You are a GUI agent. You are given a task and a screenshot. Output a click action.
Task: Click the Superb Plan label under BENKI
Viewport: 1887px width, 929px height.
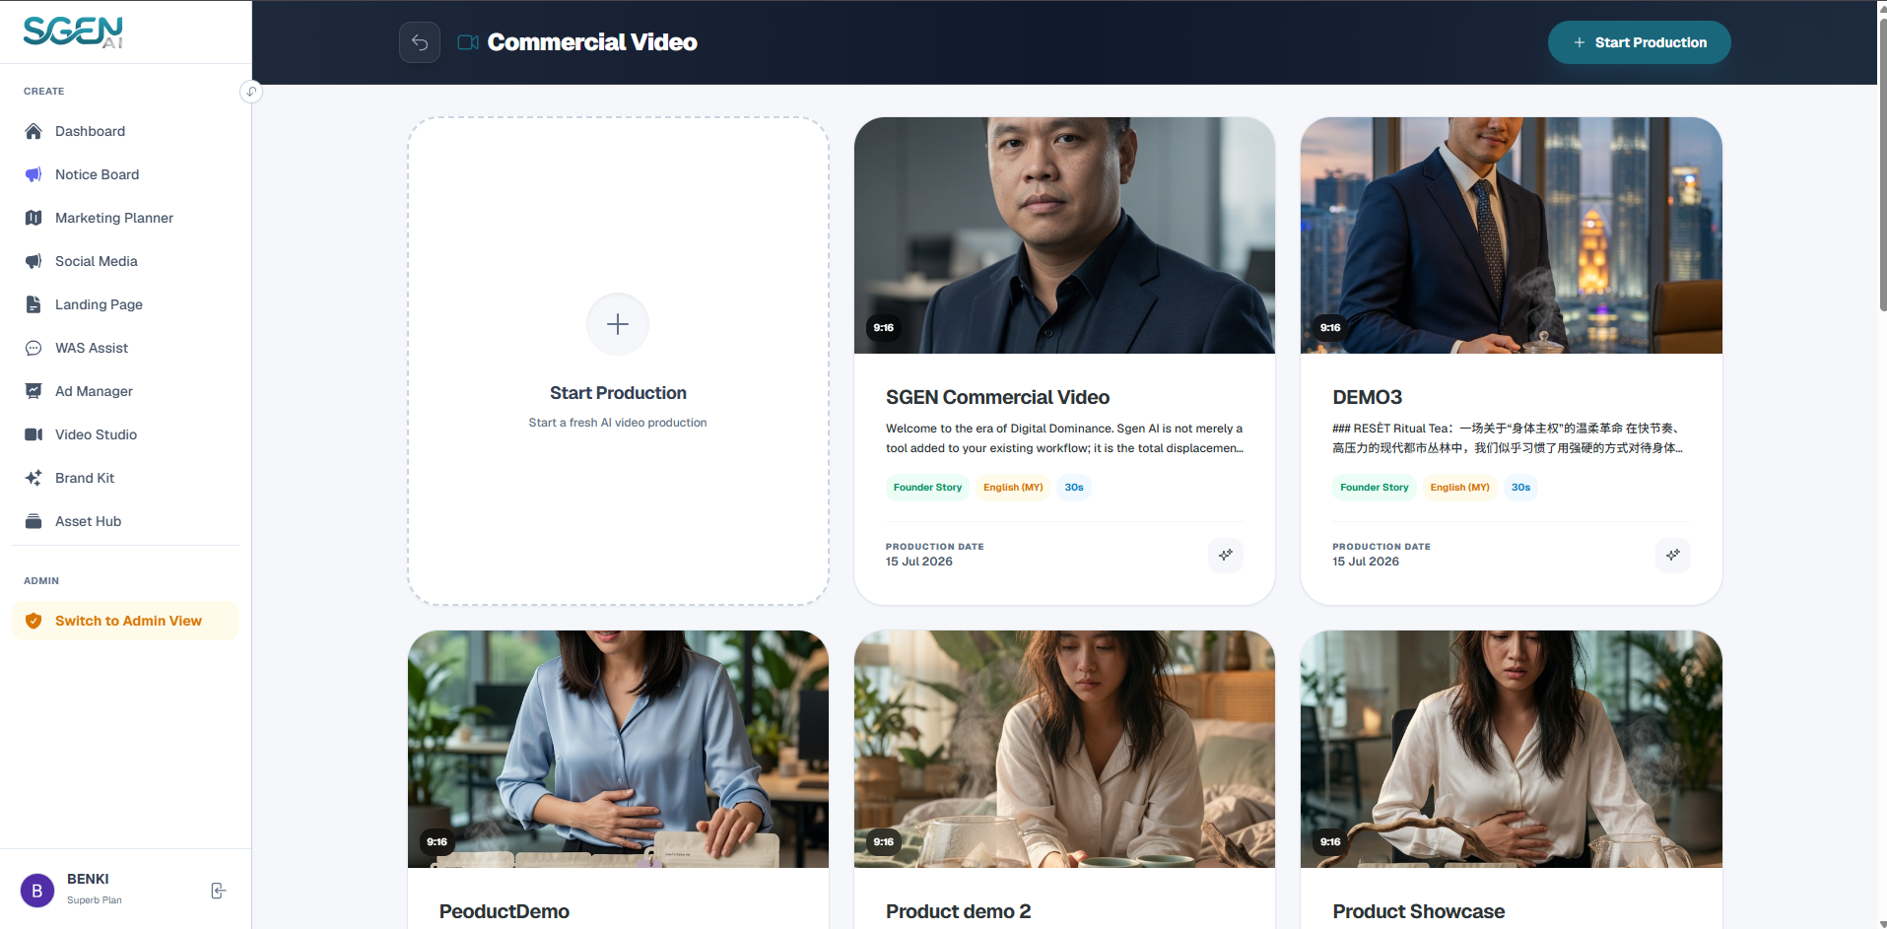[x=95, y=900]
